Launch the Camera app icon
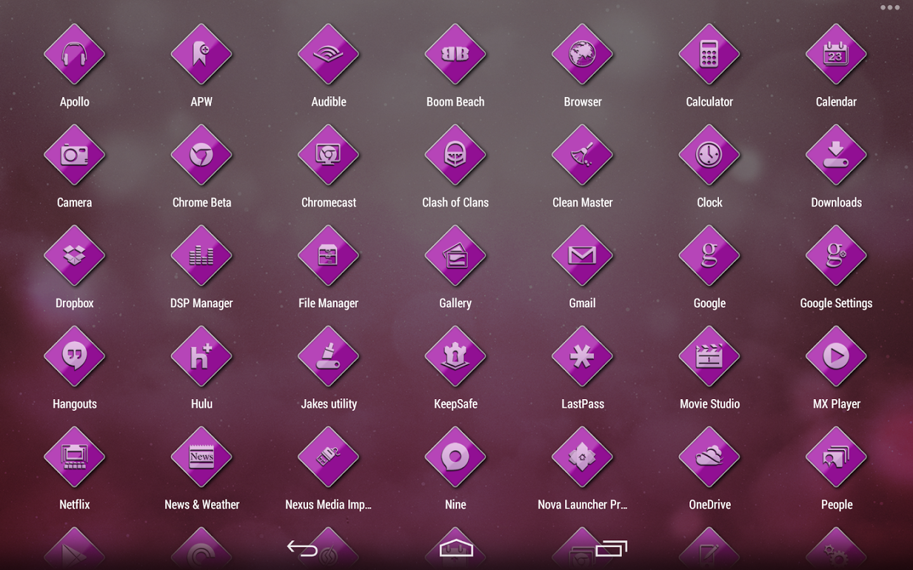This screenshot has height=570, width=913. [74, 155]
